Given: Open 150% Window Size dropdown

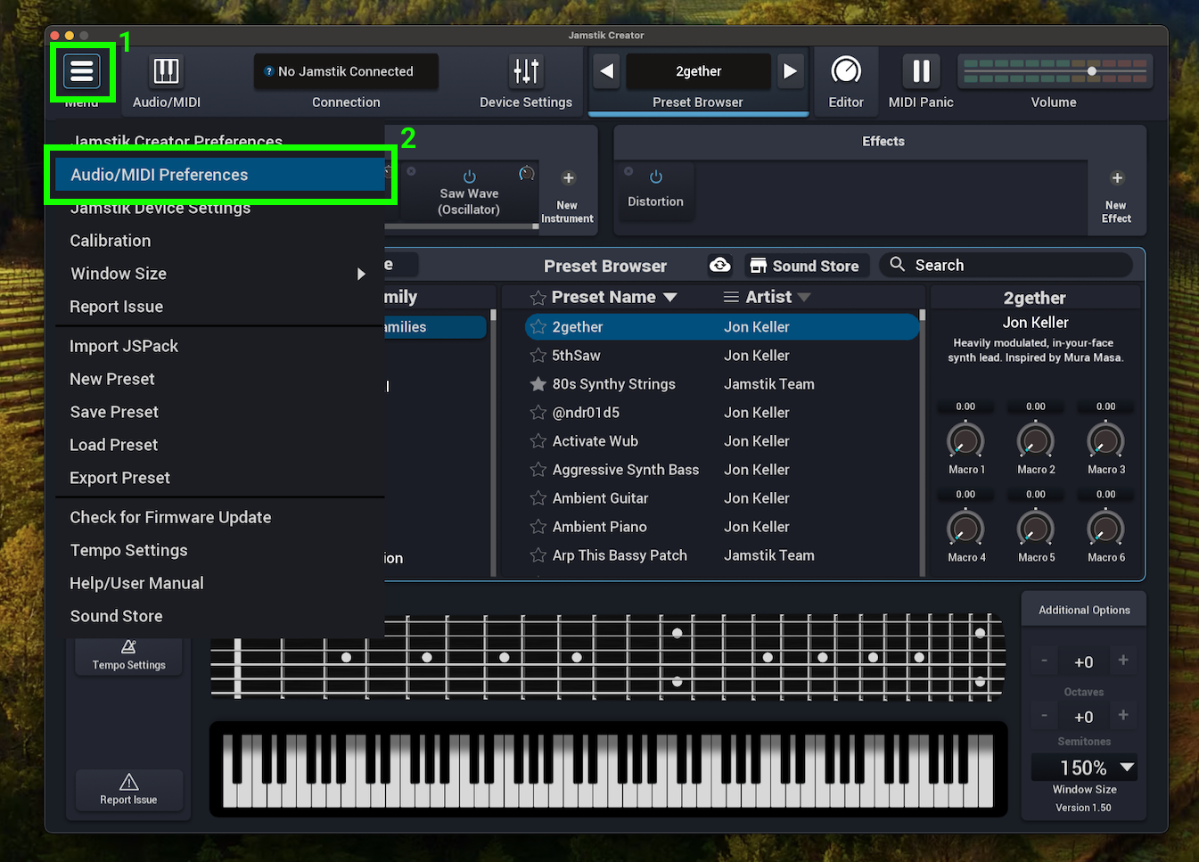Looking at the screenshot, I should click(1084, 768).
